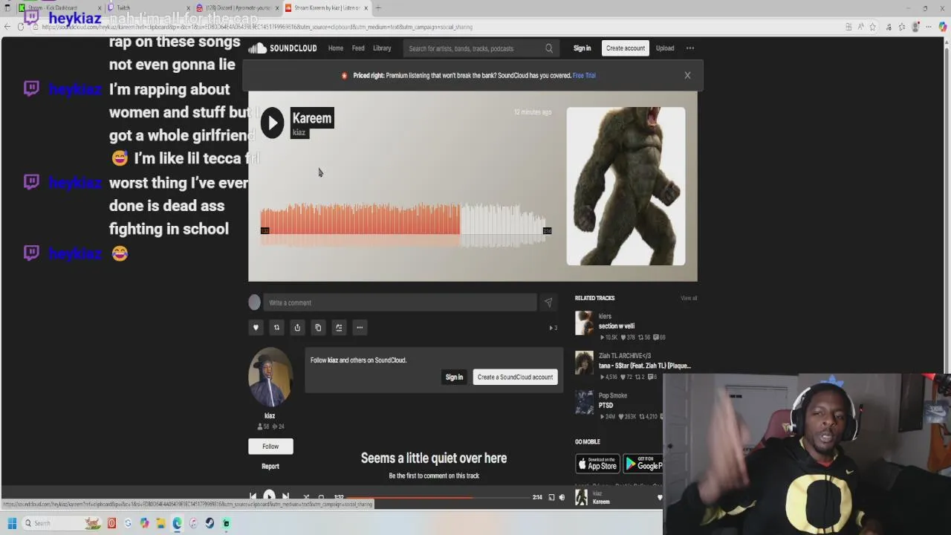Viewport: 951px width, 535px height.
Task: Click the SoundCloud logo
Action: pos(282,48)
